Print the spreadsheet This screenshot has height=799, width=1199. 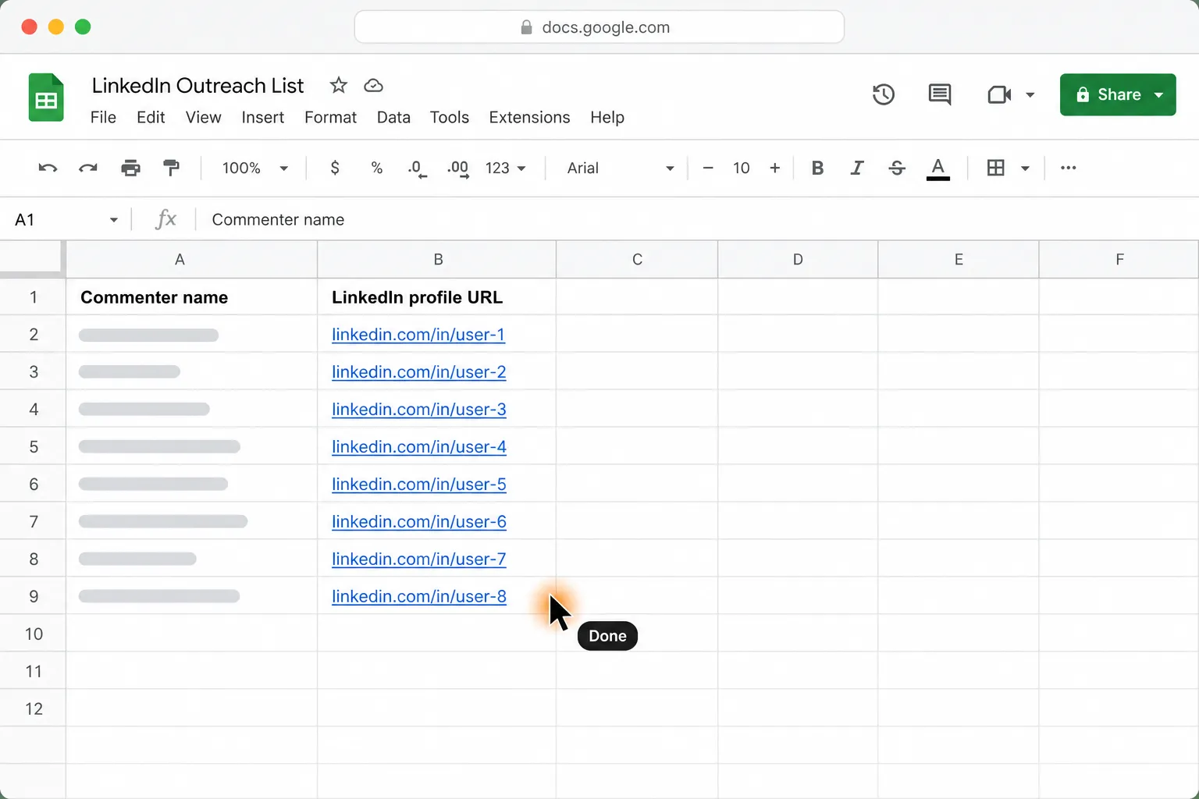click(130, 168)
